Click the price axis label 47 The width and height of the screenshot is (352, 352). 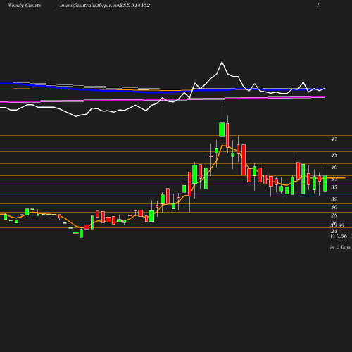pyautogui.click(x=334, y=139)
